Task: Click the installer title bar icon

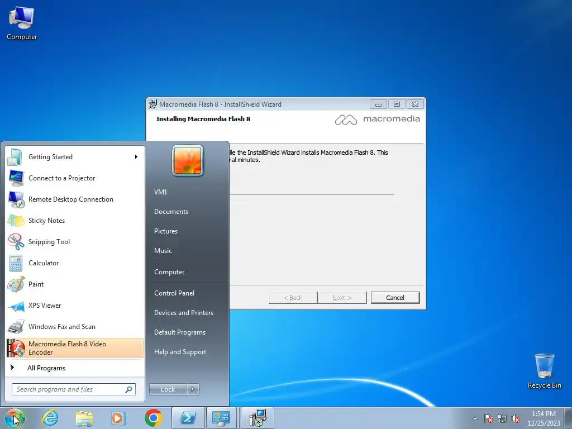Action: point(152,104)
